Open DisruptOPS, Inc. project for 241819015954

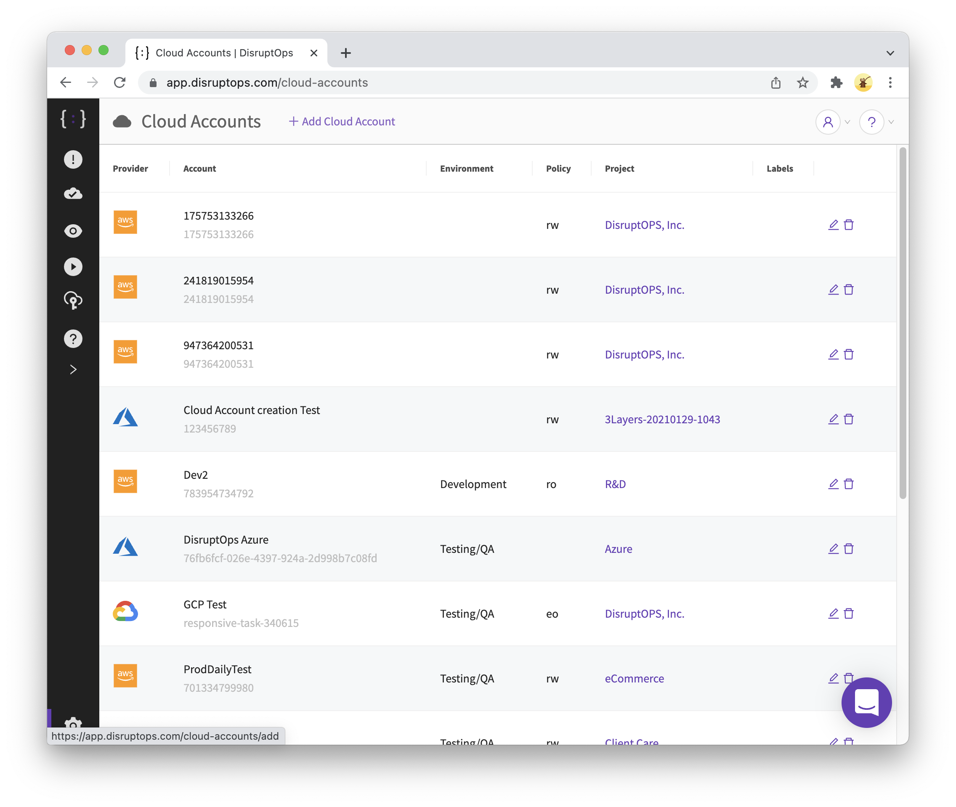(x=645, y=290)
